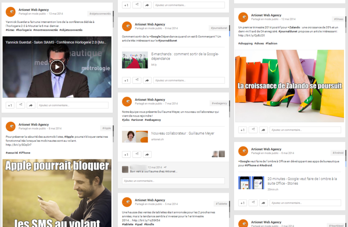Click the #sécurité hashtag
The image size is (348, 227).
click(x=12, y=153)
